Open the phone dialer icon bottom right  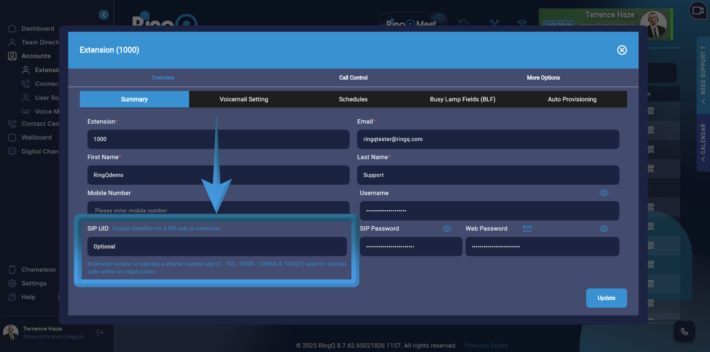pos(684,331)
